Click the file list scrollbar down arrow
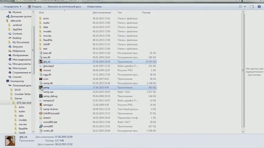This screenshot has width=264, height=148. pyautogui.click(x=243, y=132)
